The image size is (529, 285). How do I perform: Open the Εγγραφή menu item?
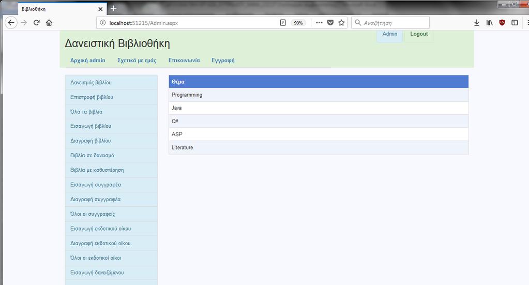(x=223, y=61)
